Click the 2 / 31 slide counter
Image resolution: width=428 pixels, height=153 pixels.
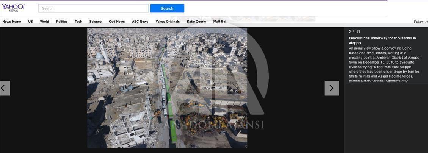pos(354,31)
